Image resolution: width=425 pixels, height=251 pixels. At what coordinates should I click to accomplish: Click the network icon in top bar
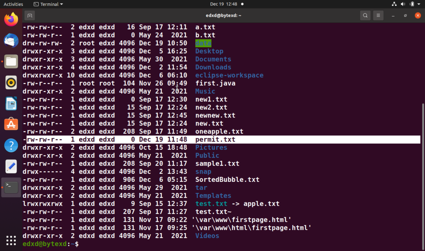pos(394,4)
